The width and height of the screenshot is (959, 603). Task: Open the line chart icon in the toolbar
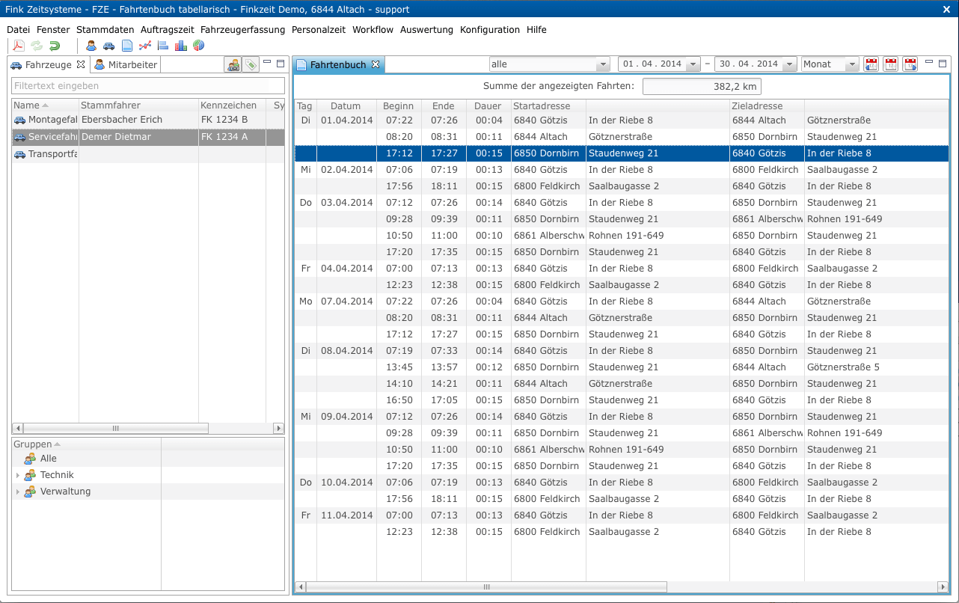pyautogui.click(x=145, y=46)
